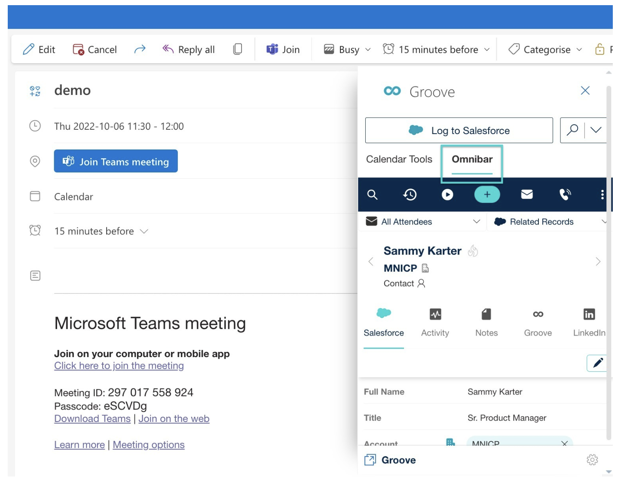
Task: Remove the MNICP account chip
Action: click(x=565, y=443)
